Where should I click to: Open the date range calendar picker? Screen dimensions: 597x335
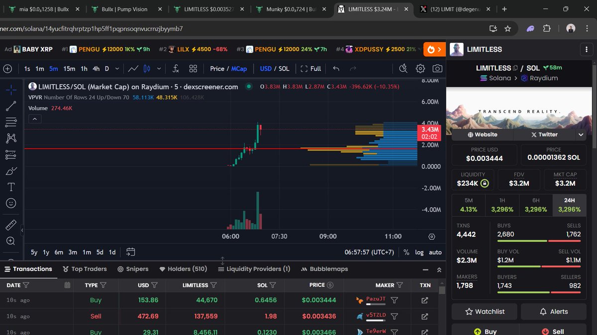131,252
